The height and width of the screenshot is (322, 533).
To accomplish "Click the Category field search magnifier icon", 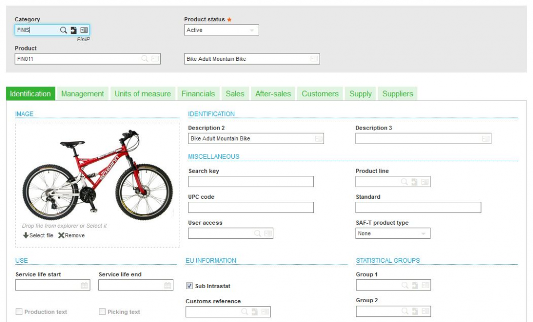I will 64,30.
